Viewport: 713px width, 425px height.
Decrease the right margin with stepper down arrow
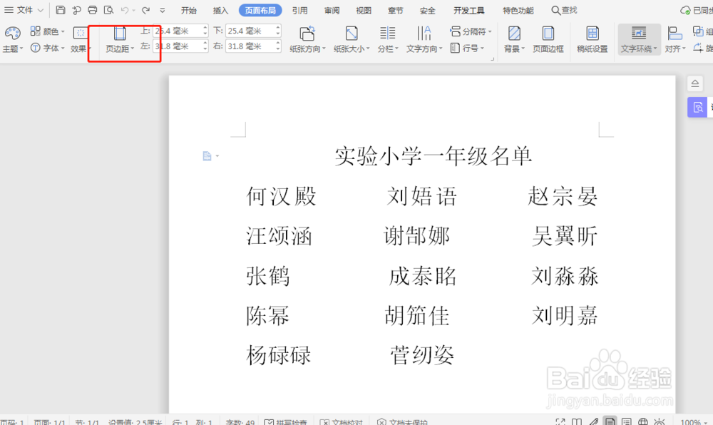[x=278, y=49]
